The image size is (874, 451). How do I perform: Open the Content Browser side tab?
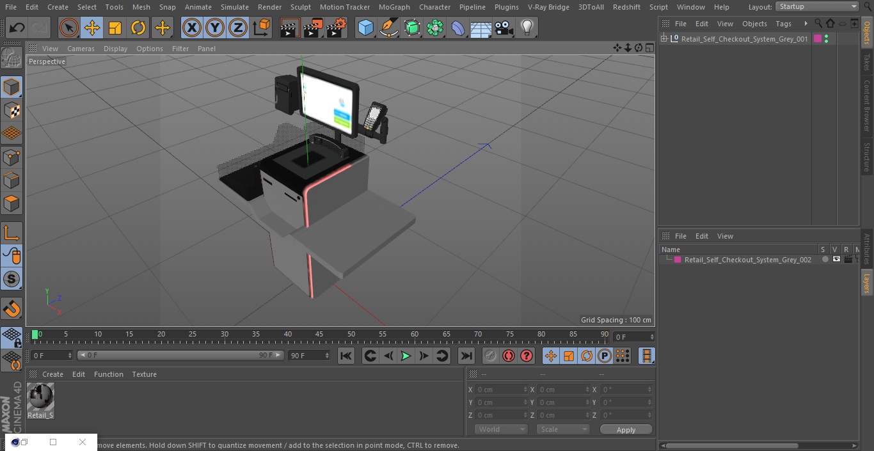(x=867, y=106)
